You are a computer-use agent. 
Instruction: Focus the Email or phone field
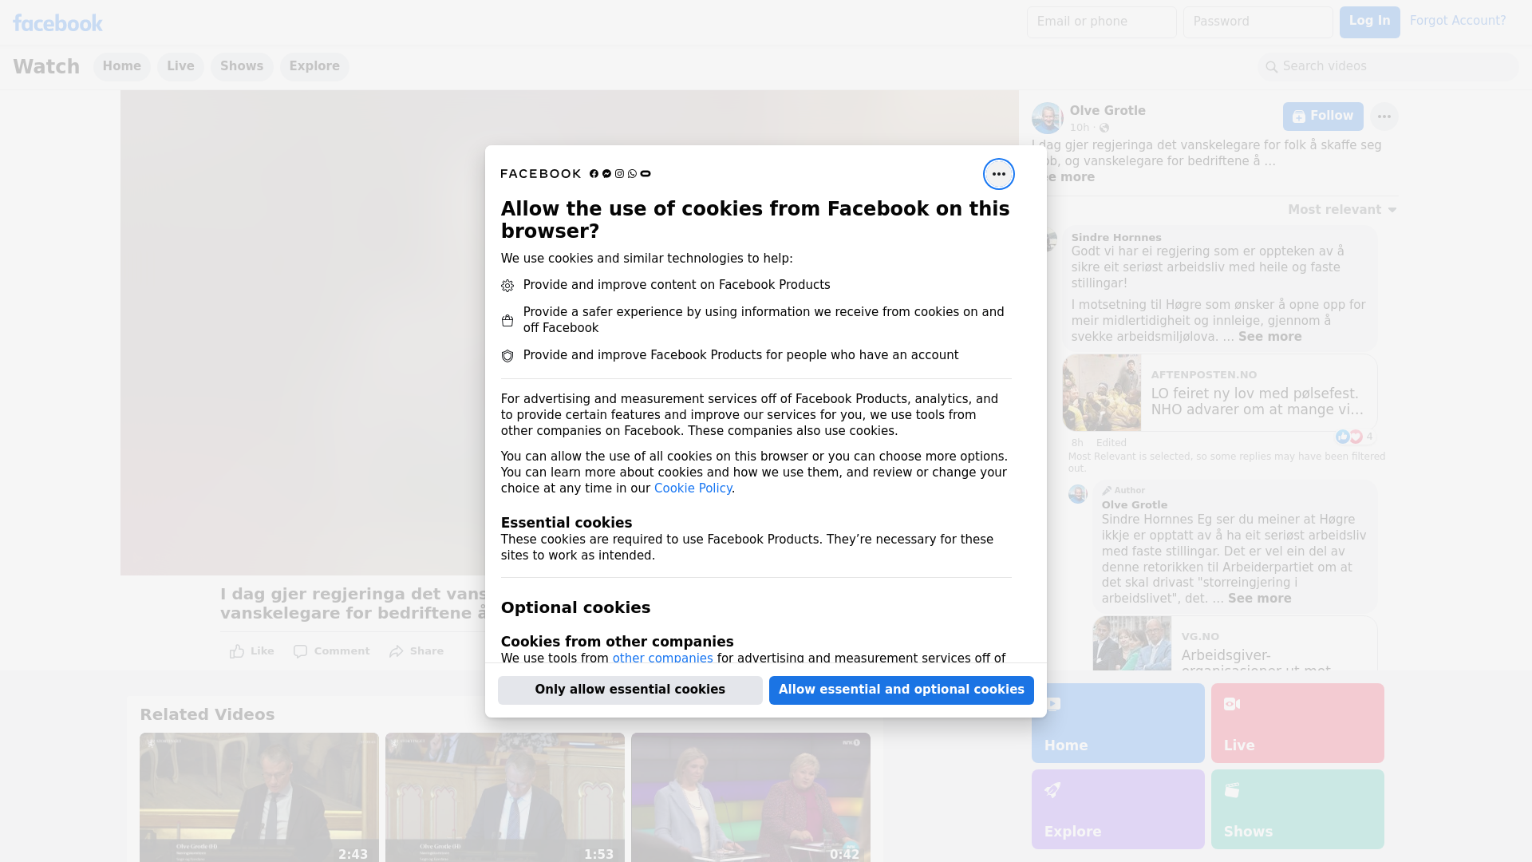click(1101, 22)
